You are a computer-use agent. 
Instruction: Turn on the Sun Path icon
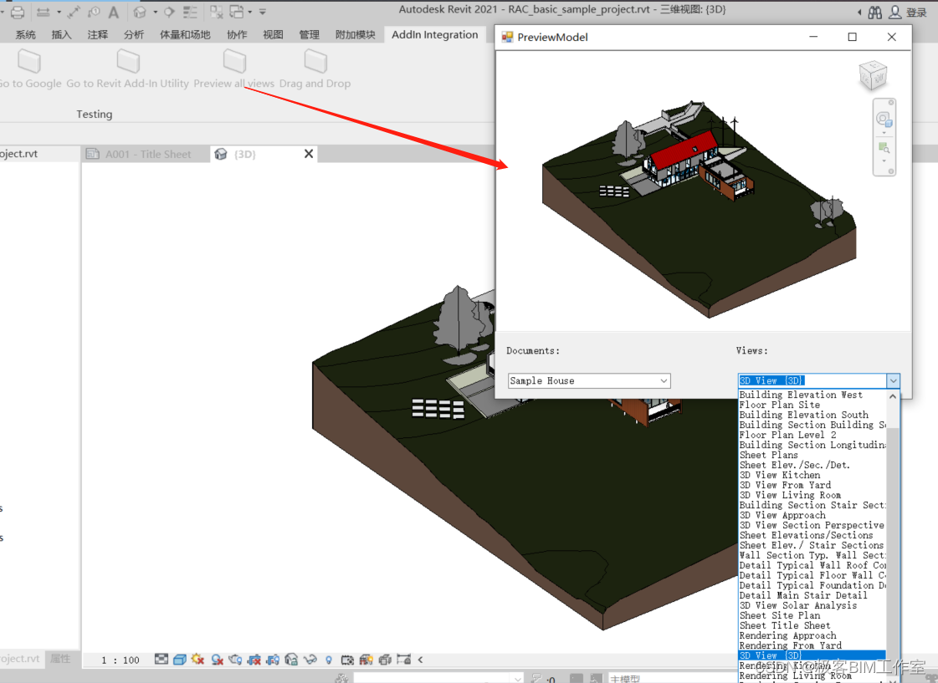197,660
